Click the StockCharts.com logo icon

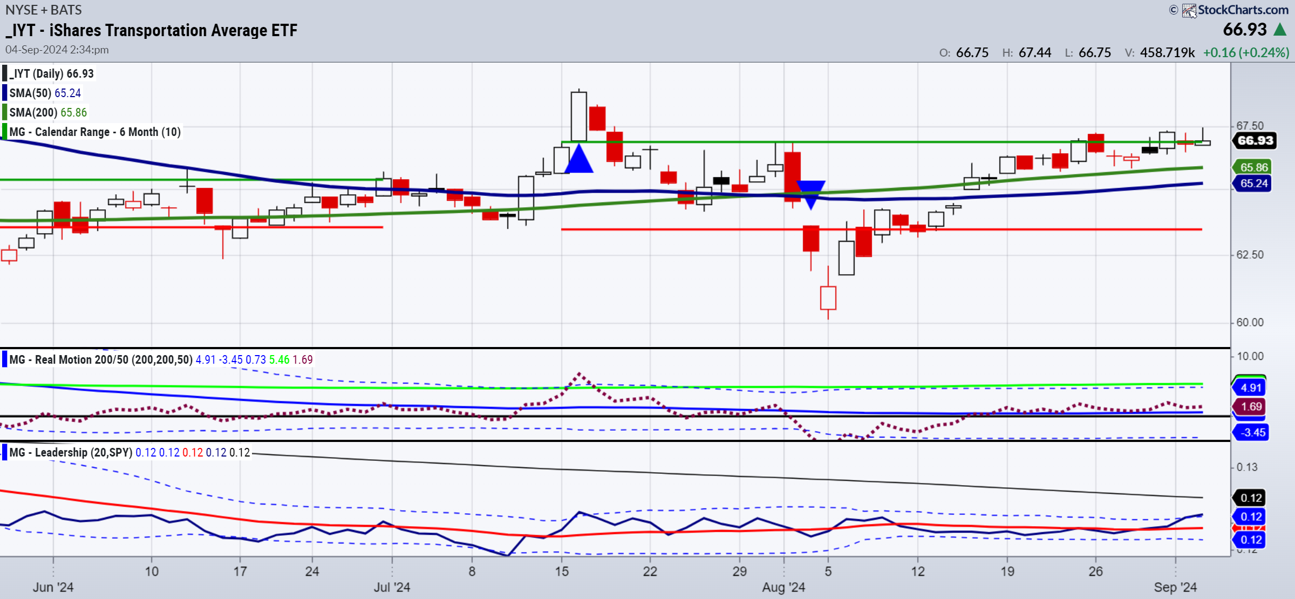1189,10
